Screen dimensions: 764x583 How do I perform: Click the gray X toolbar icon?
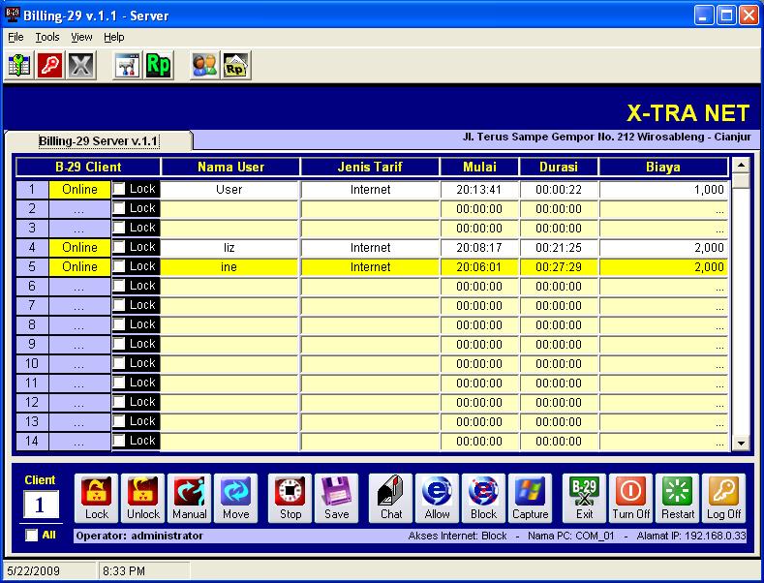[x=81, y=65]
